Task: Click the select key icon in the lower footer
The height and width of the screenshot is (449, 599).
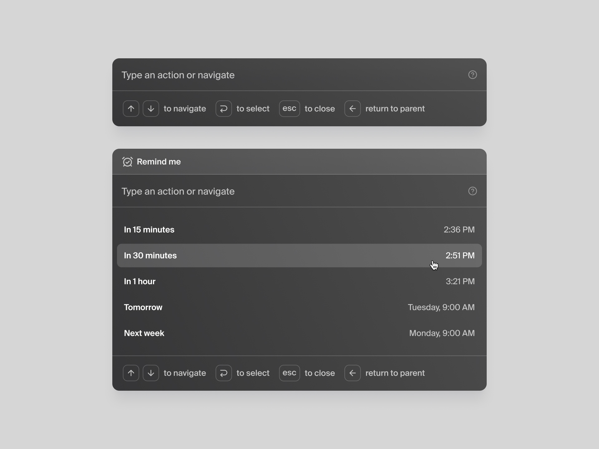Action: [223, 373]
